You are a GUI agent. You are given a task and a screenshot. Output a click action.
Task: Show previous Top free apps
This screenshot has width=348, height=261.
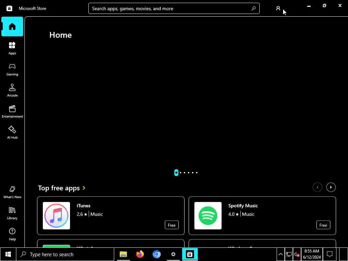[x=317, y=187]
